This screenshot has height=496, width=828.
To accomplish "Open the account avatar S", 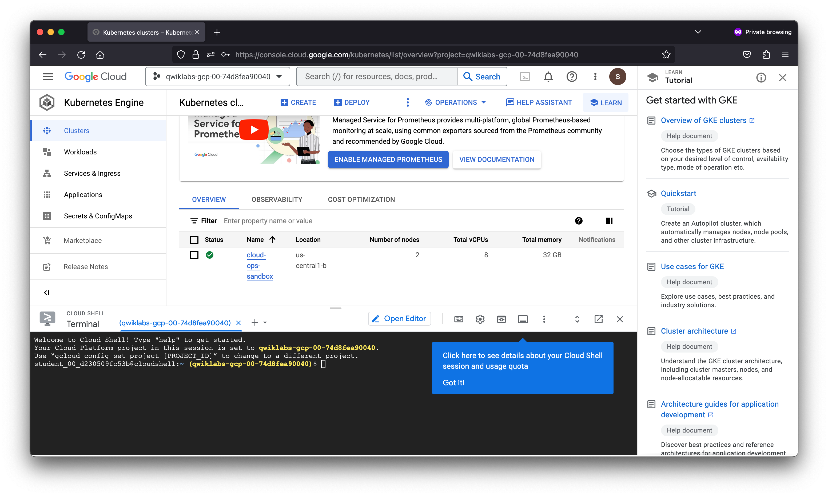I will [618, 77].
